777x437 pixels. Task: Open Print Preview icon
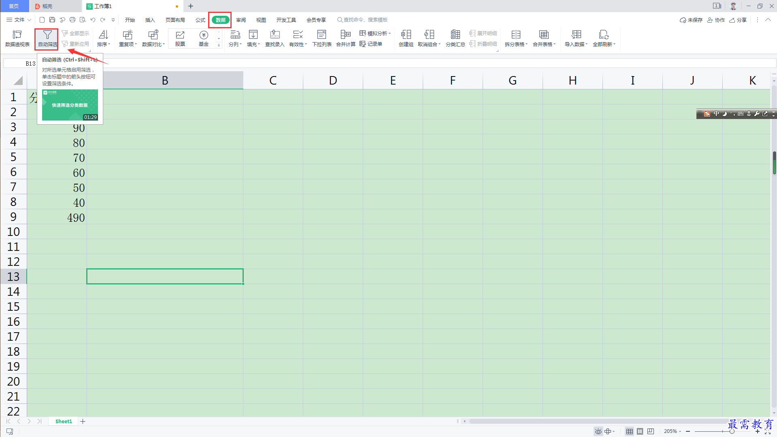point(83,19)
